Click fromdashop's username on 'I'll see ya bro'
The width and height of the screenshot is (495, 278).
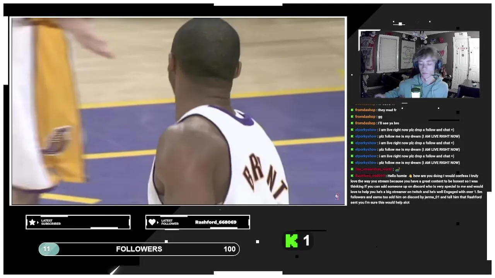coord(365,123)
